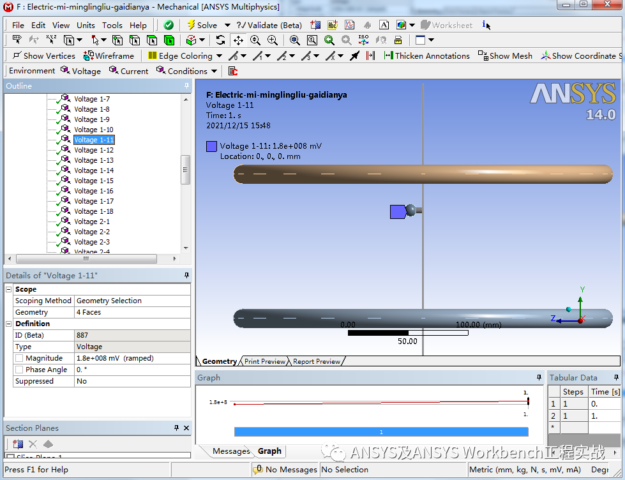
Task: Click the Box Zoom icon
Action: coord(272,40)
